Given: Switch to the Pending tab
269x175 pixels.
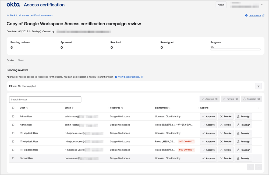Looking at the screenshot, I should point(10,60).
